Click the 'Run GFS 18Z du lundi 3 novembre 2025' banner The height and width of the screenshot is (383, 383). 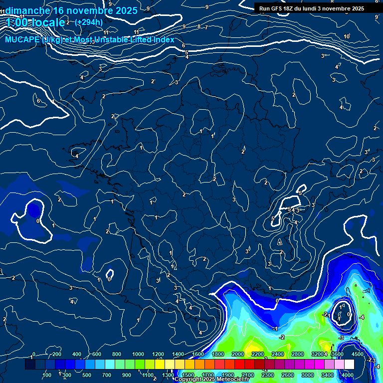pyautogui.click(x=311, y=8)
